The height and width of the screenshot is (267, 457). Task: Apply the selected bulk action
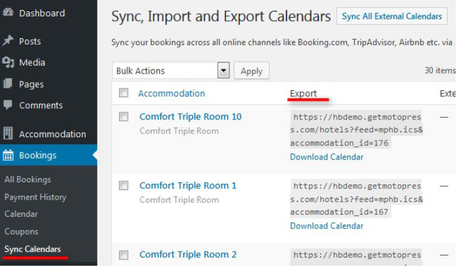click(x=251, y=71)
